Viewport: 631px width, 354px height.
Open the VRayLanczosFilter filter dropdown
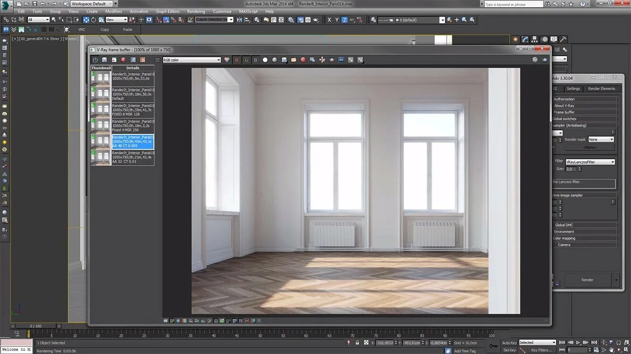pyautogui.click(x=590, y=162)
